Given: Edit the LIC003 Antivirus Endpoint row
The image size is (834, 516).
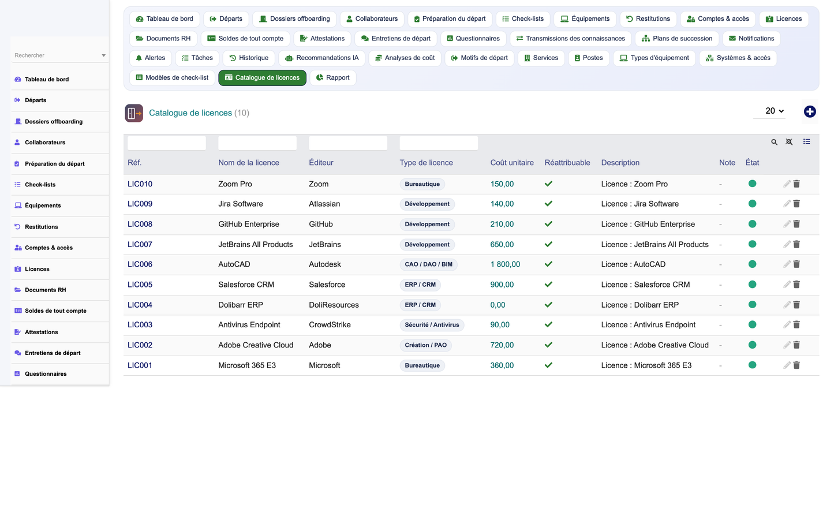Looking at the screenshot, I should [787, 325].
